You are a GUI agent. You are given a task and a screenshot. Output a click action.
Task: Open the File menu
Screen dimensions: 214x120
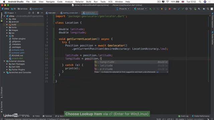[28, 2]
